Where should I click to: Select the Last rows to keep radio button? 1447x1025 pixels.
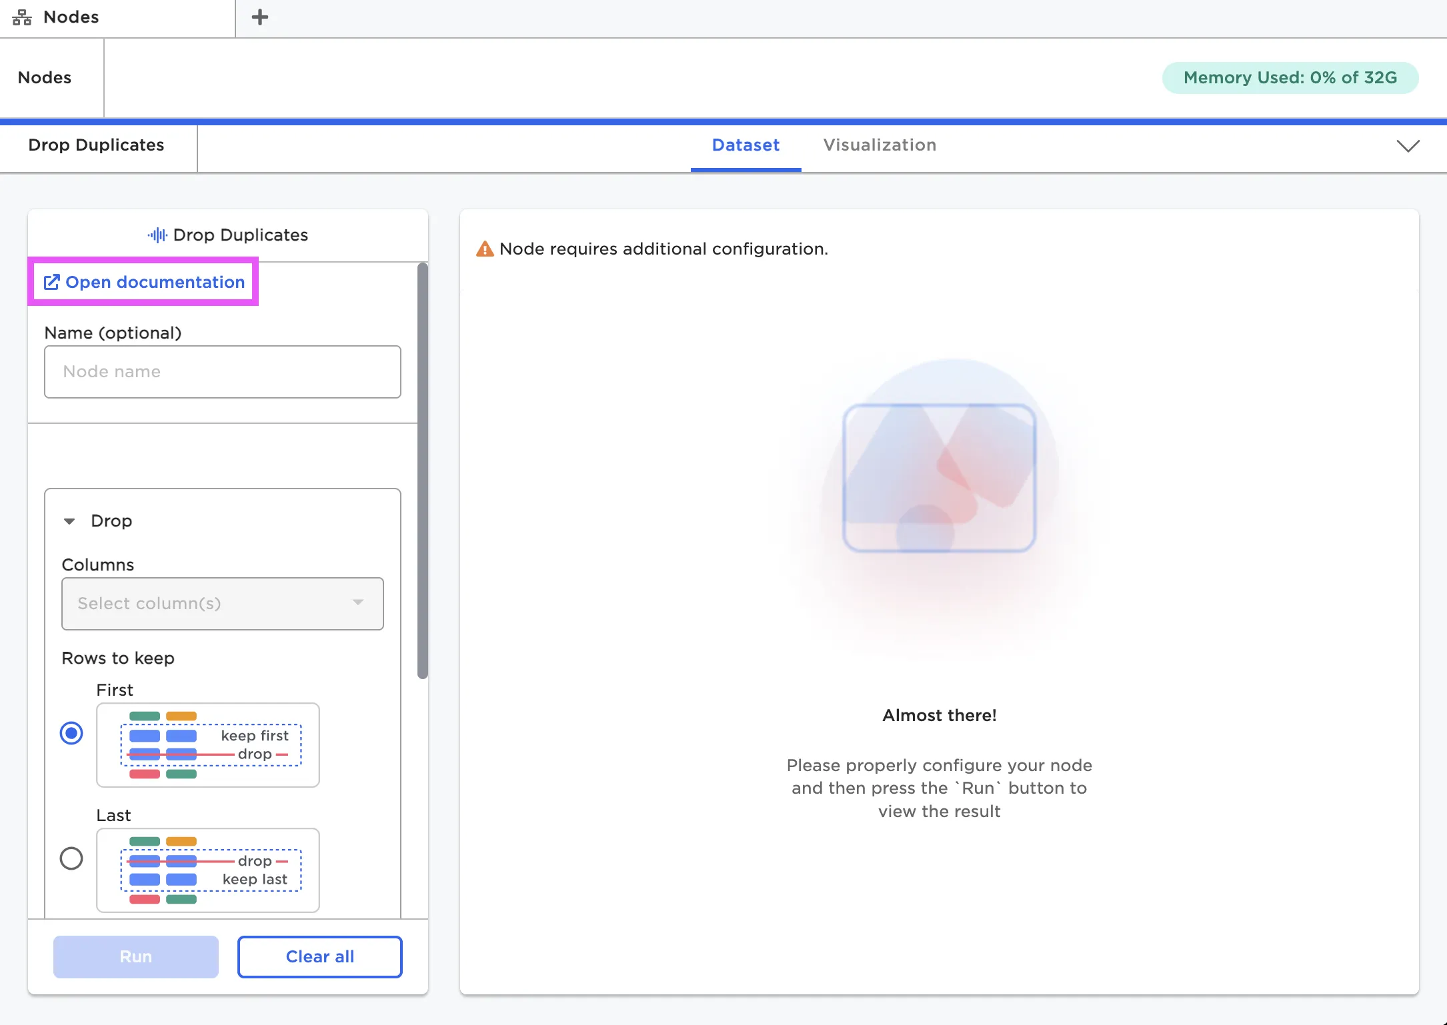tap(71, 858)
